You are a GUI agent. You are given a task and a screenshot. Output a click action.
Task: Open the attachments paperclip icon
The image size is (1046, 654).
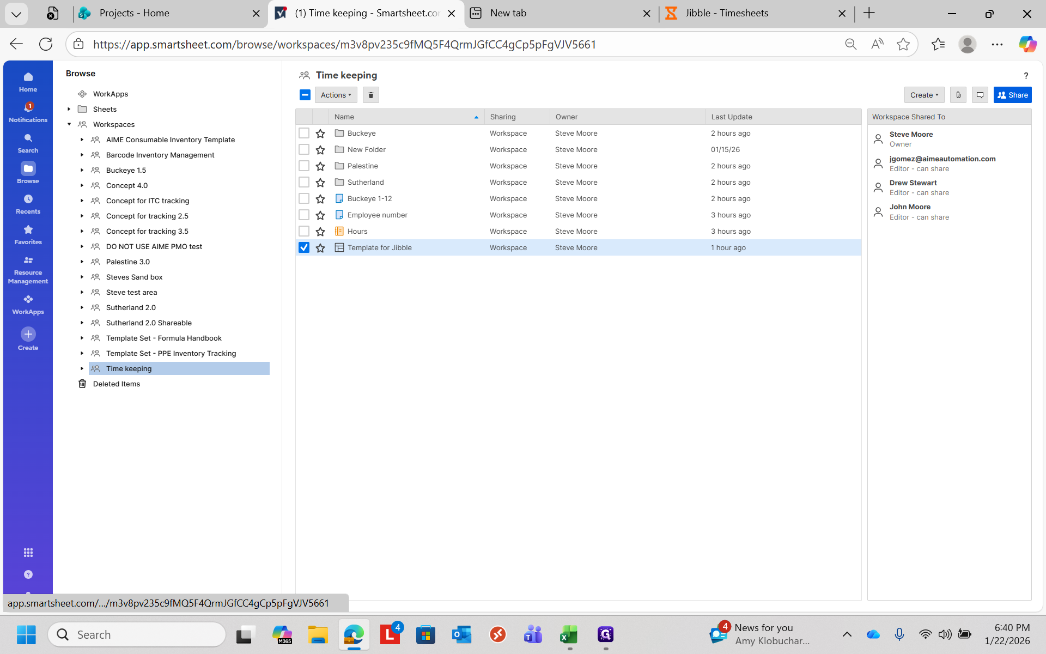point(958,95)
